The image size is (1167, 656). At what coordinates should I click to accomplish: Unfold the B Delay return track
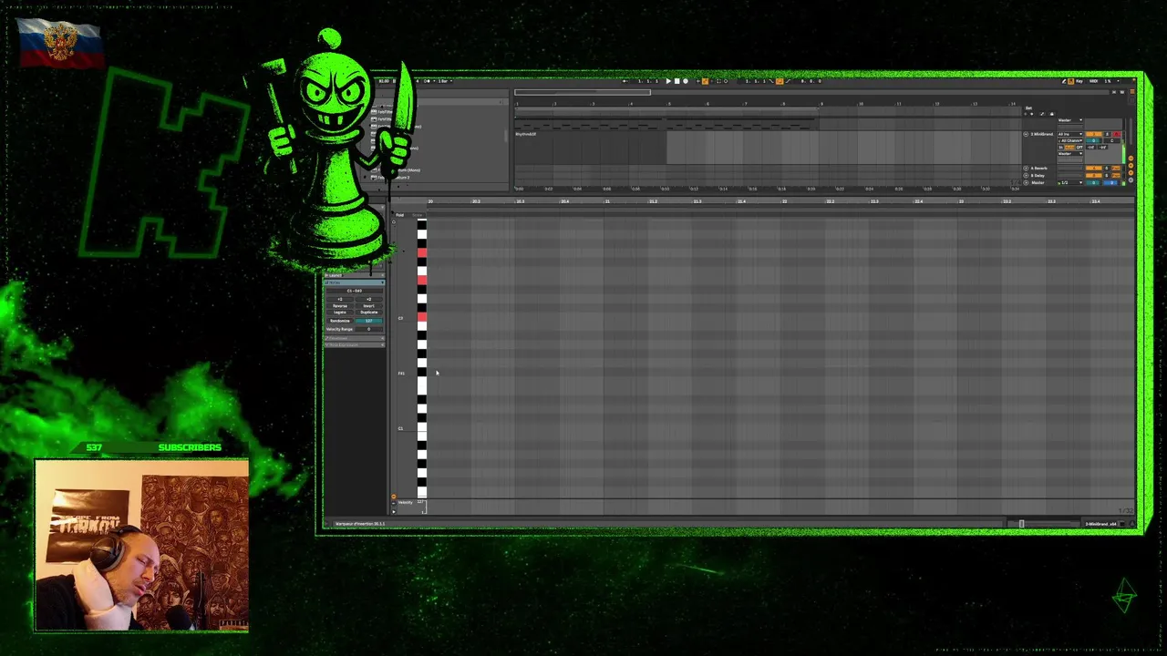point(1026,176)
